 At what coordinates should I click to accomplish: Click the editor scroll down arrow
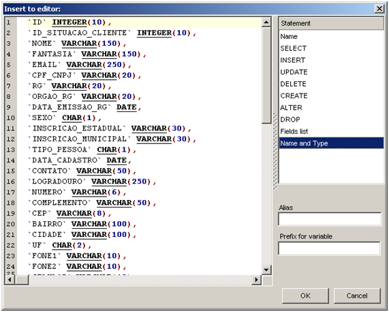[x=266, y=270]
